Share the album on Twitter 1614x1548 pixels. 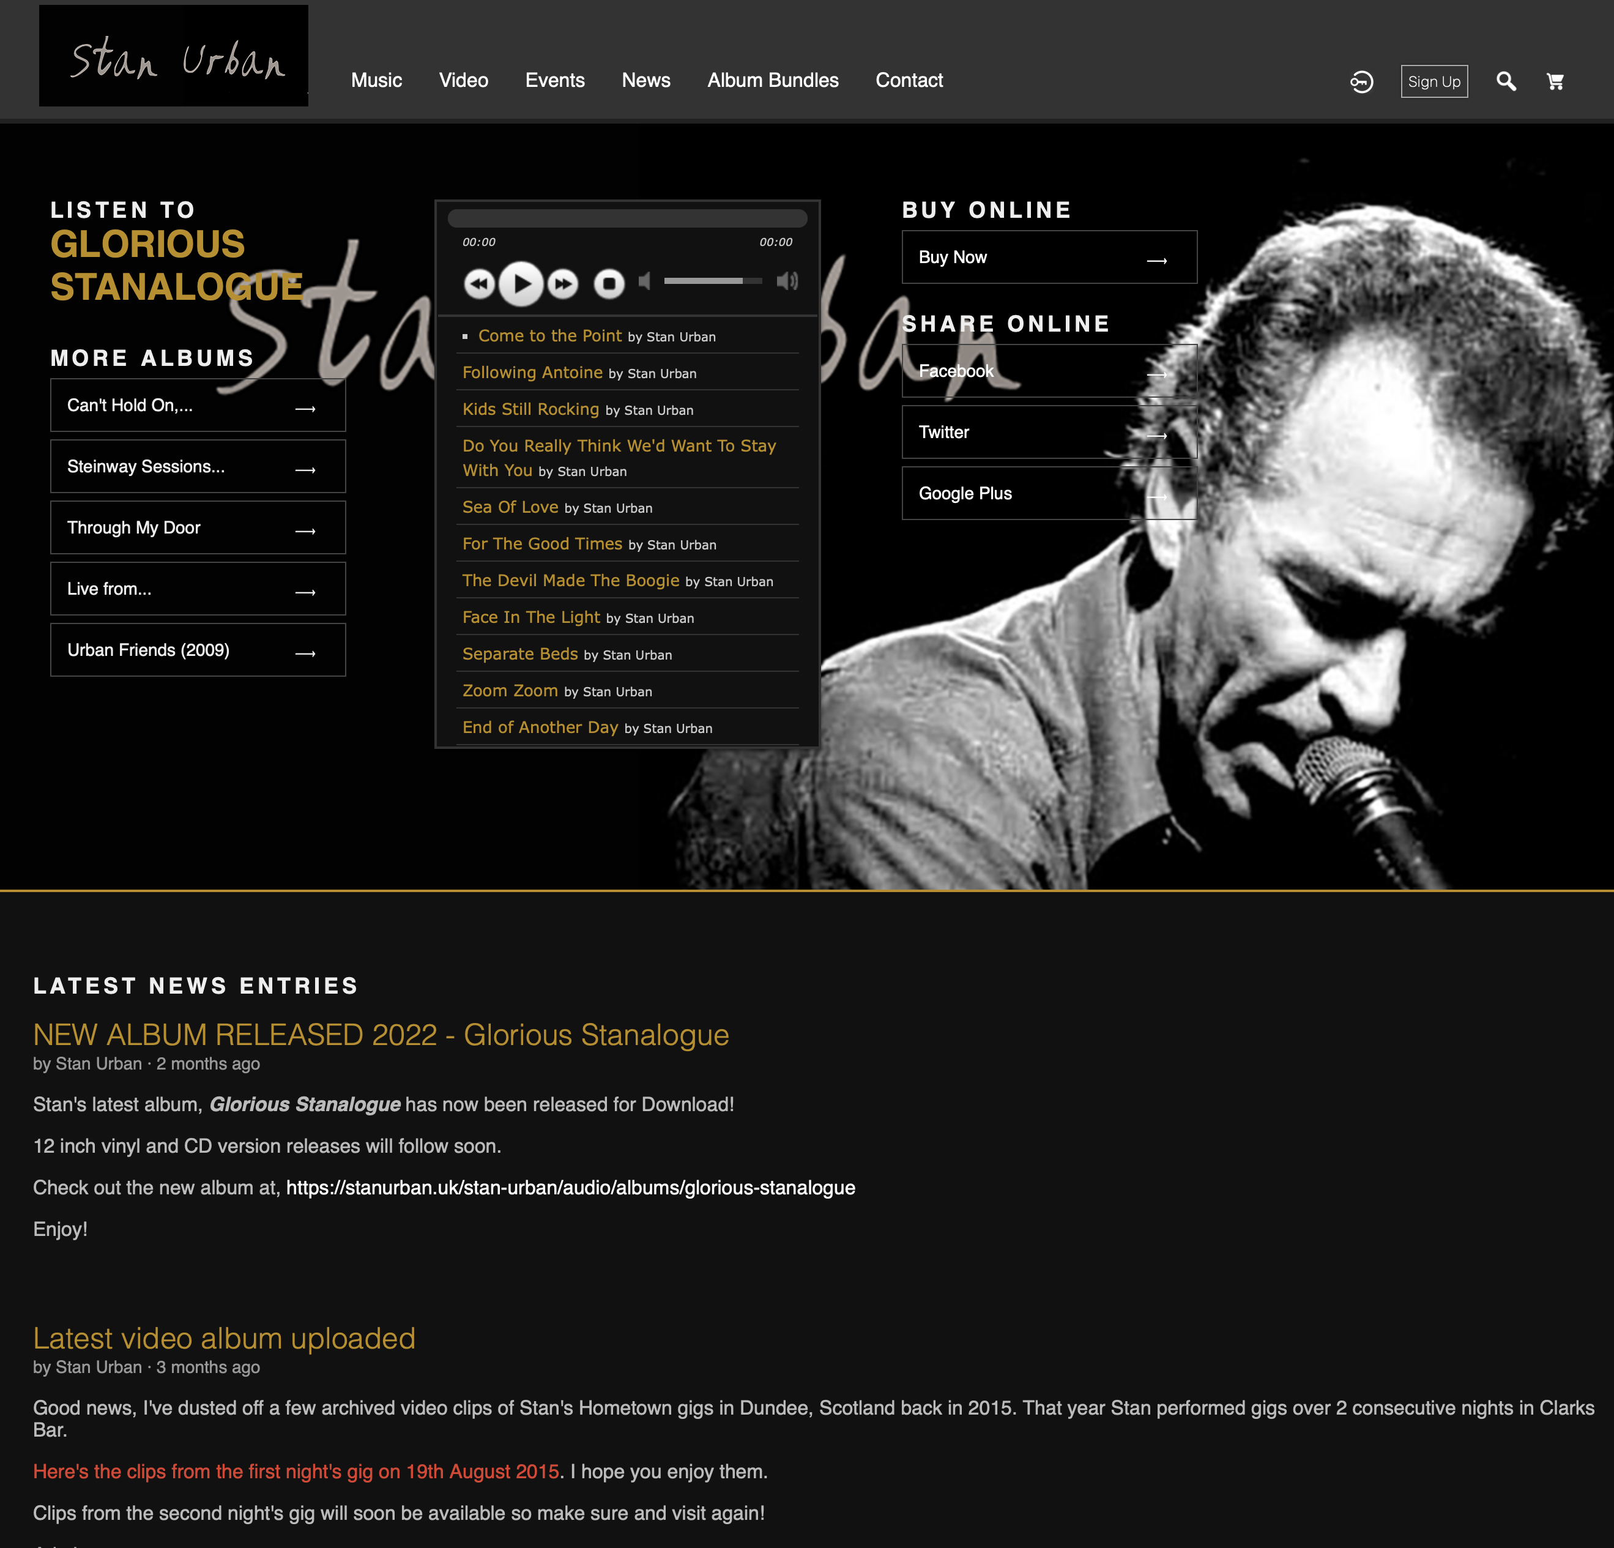click(x=1049, y=431)
